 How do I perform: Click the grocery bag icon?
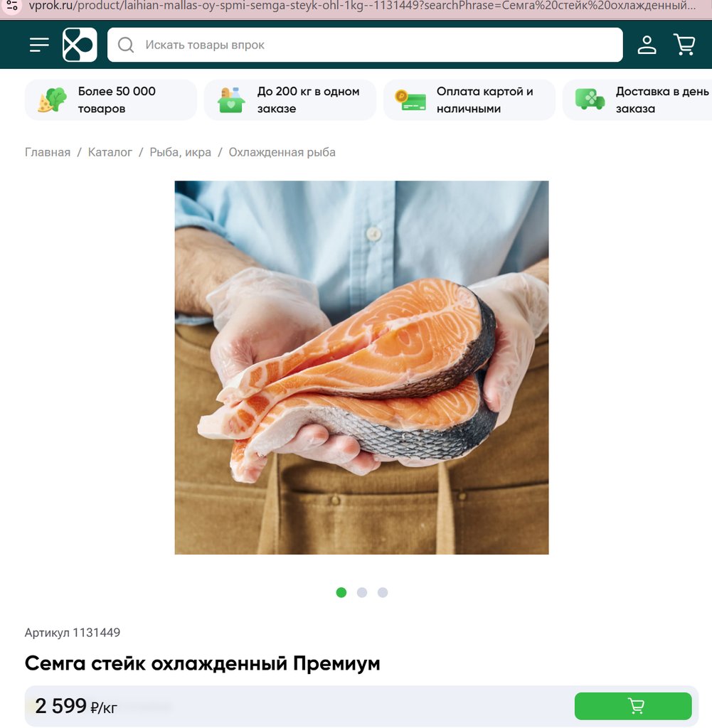(231, 100)
